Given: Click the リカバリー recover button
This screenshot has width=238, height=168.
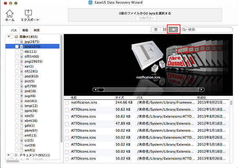Looking at the screenshot, I should coord(146,18).
